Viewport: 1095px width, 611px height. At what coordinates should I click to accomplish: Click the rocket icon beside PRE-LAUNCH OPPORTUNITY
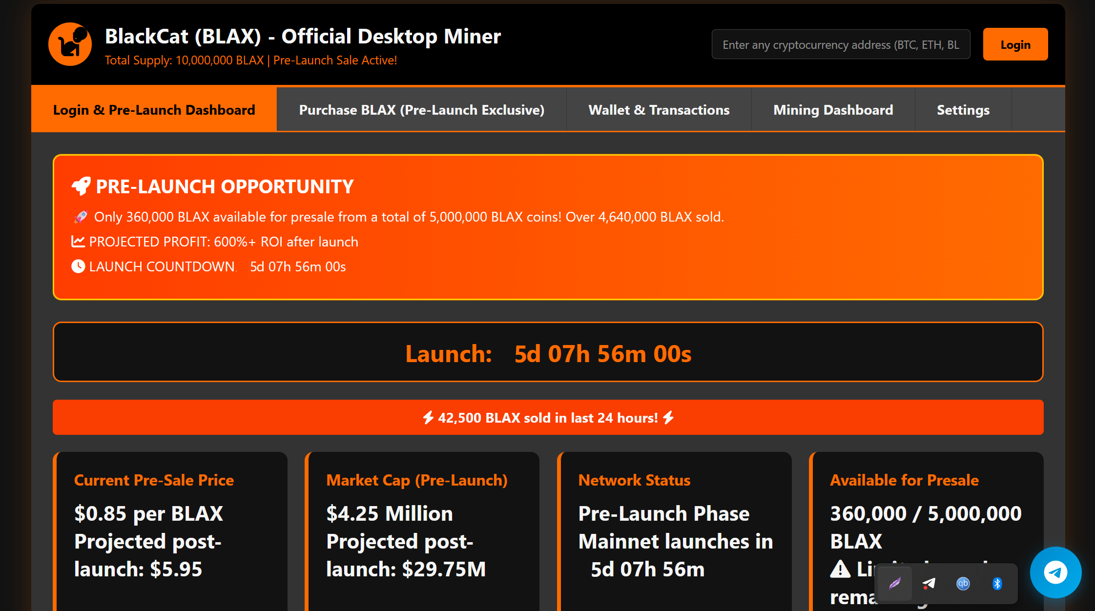pyautogui.click(x=81, y=186)
